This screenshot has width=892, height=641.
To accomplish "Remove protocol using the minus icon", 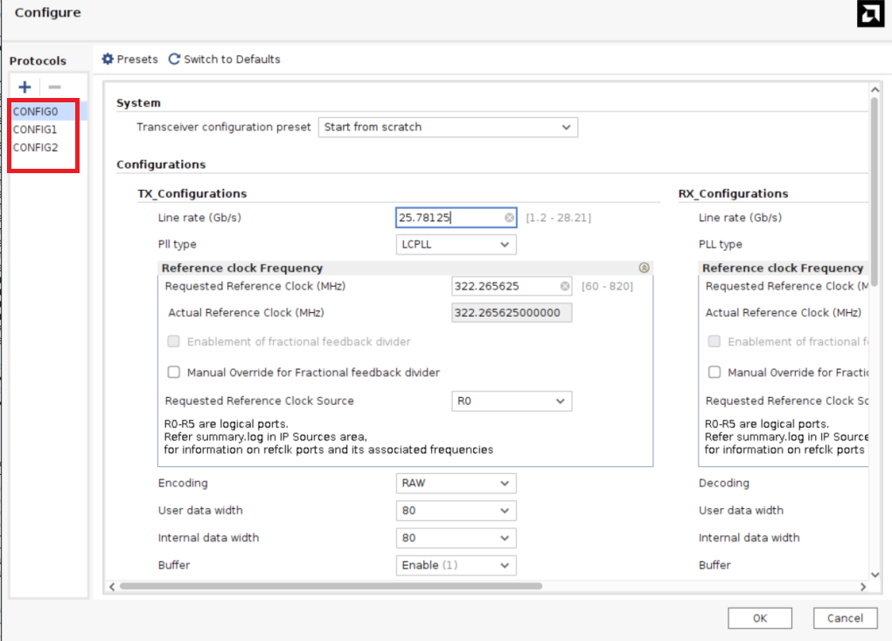I will [x=54, y=87].
